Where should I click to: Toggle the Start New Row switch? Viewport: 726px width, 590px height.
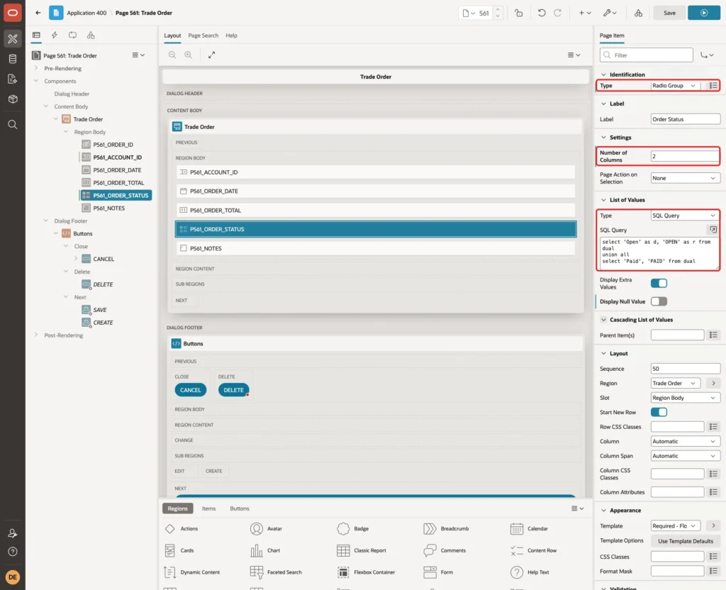pyautogui.click(x=659, y=412)
